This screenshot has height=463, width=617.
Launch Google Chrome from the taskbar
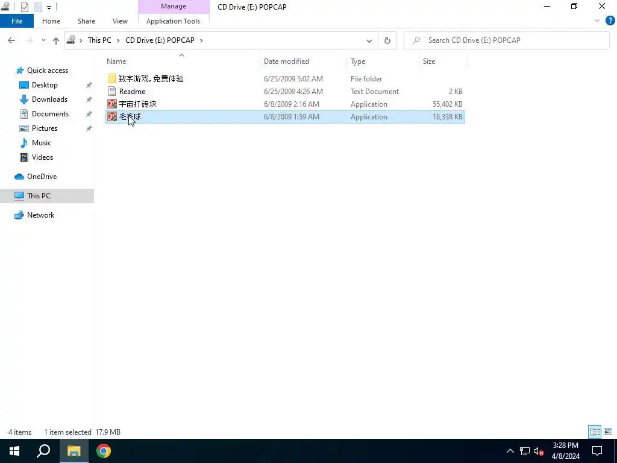[104, 451]
